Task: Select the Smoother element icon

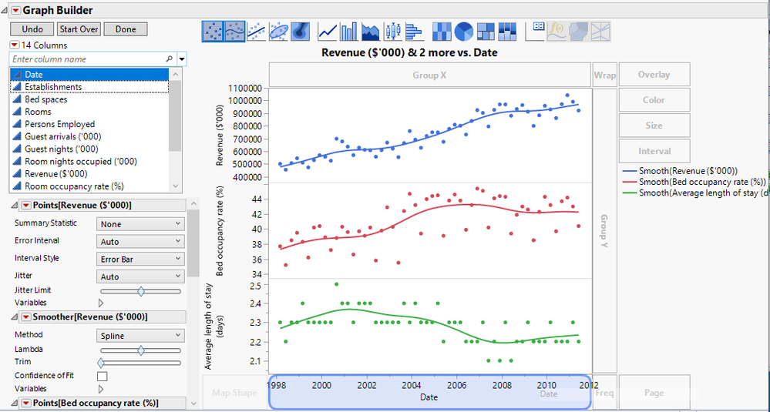Action: pos(234,32)
